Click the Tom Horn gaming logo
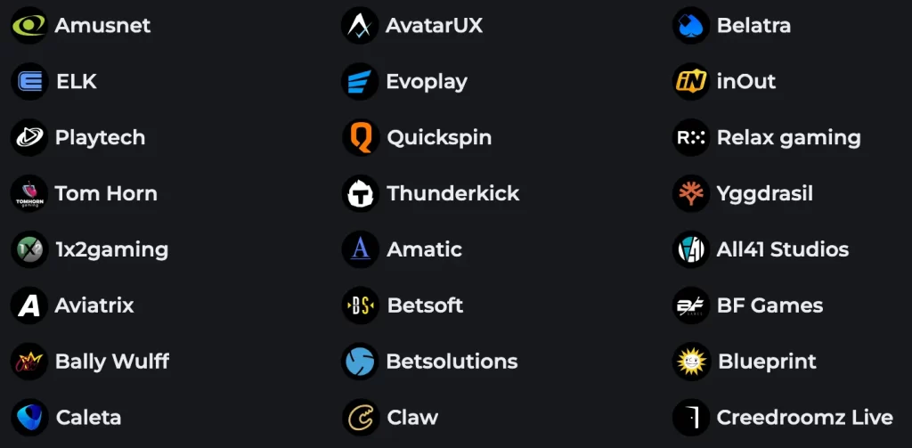This screenshot has height=448, width=912. tap(29, 193)
